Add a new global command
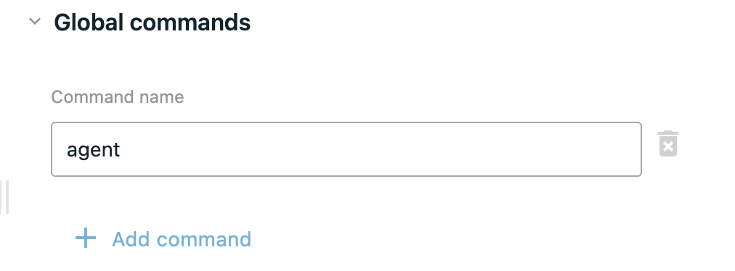Screen dimensions: 735x271 point(163,238)
